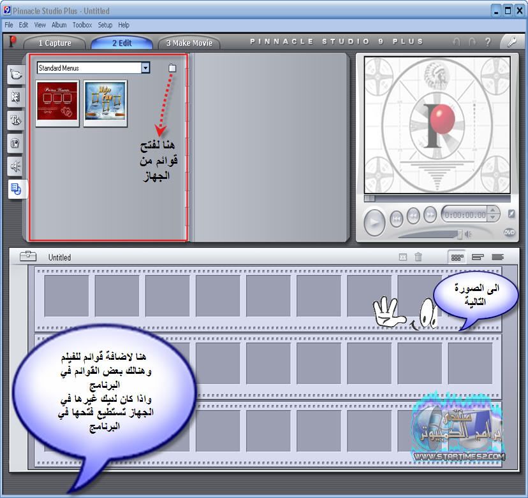The height and width of the screenshot is (498, 528).
Task: Decrease timecode with down stepper arrow
Action: pyautogui.click(x=493, y=218)
